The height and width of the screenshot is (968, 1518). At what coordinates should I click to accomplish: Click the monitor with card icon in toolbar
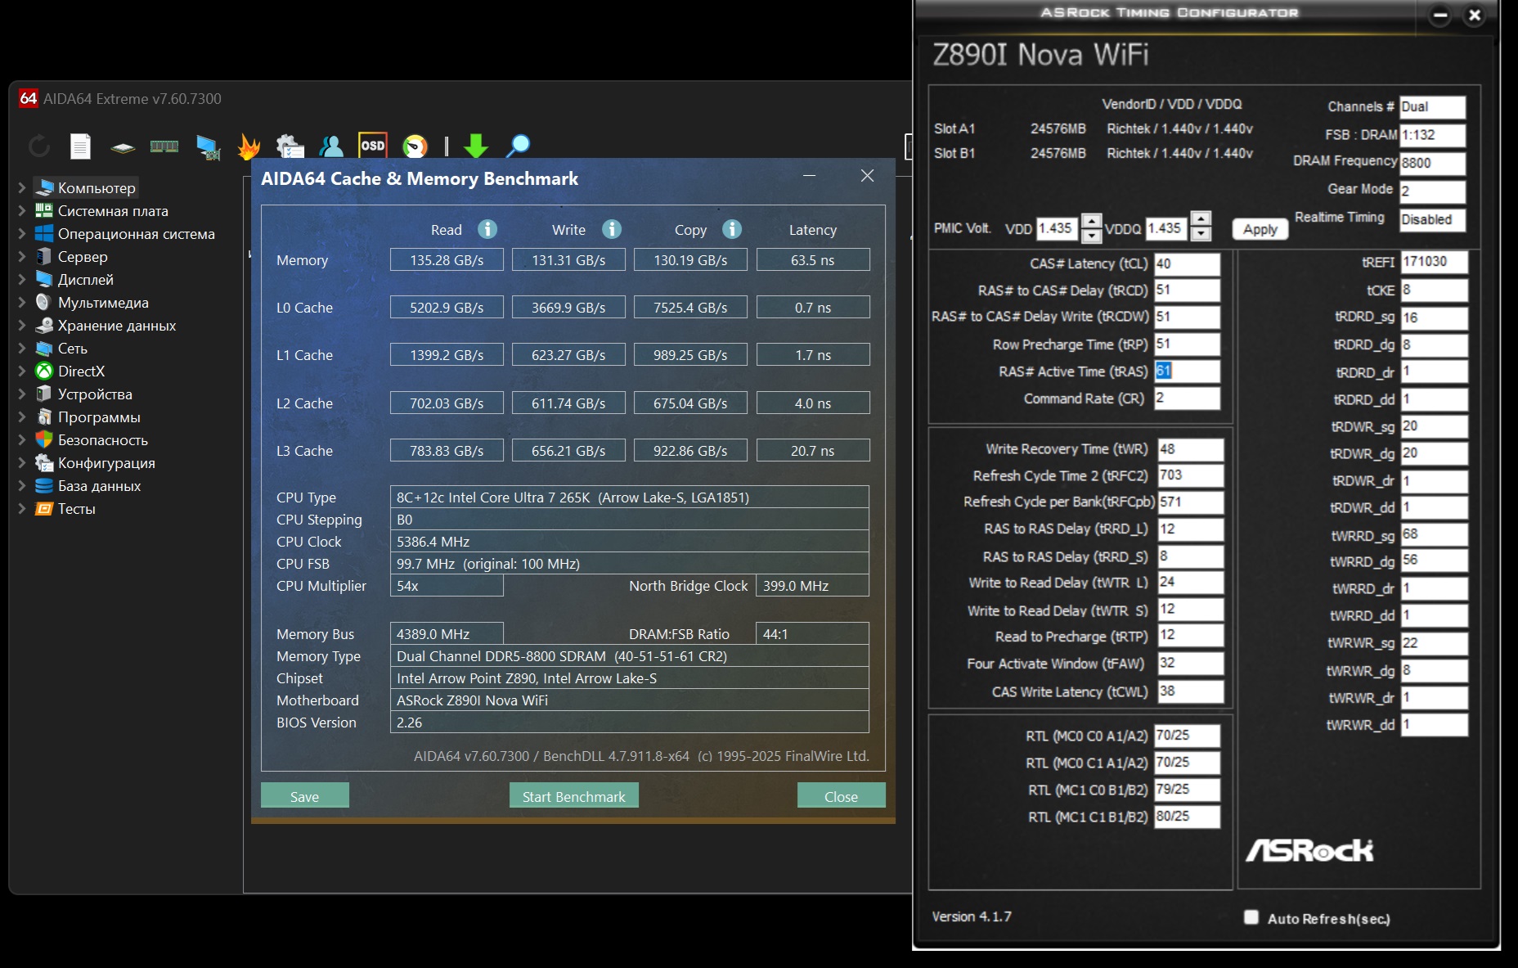tap(209, 147)
